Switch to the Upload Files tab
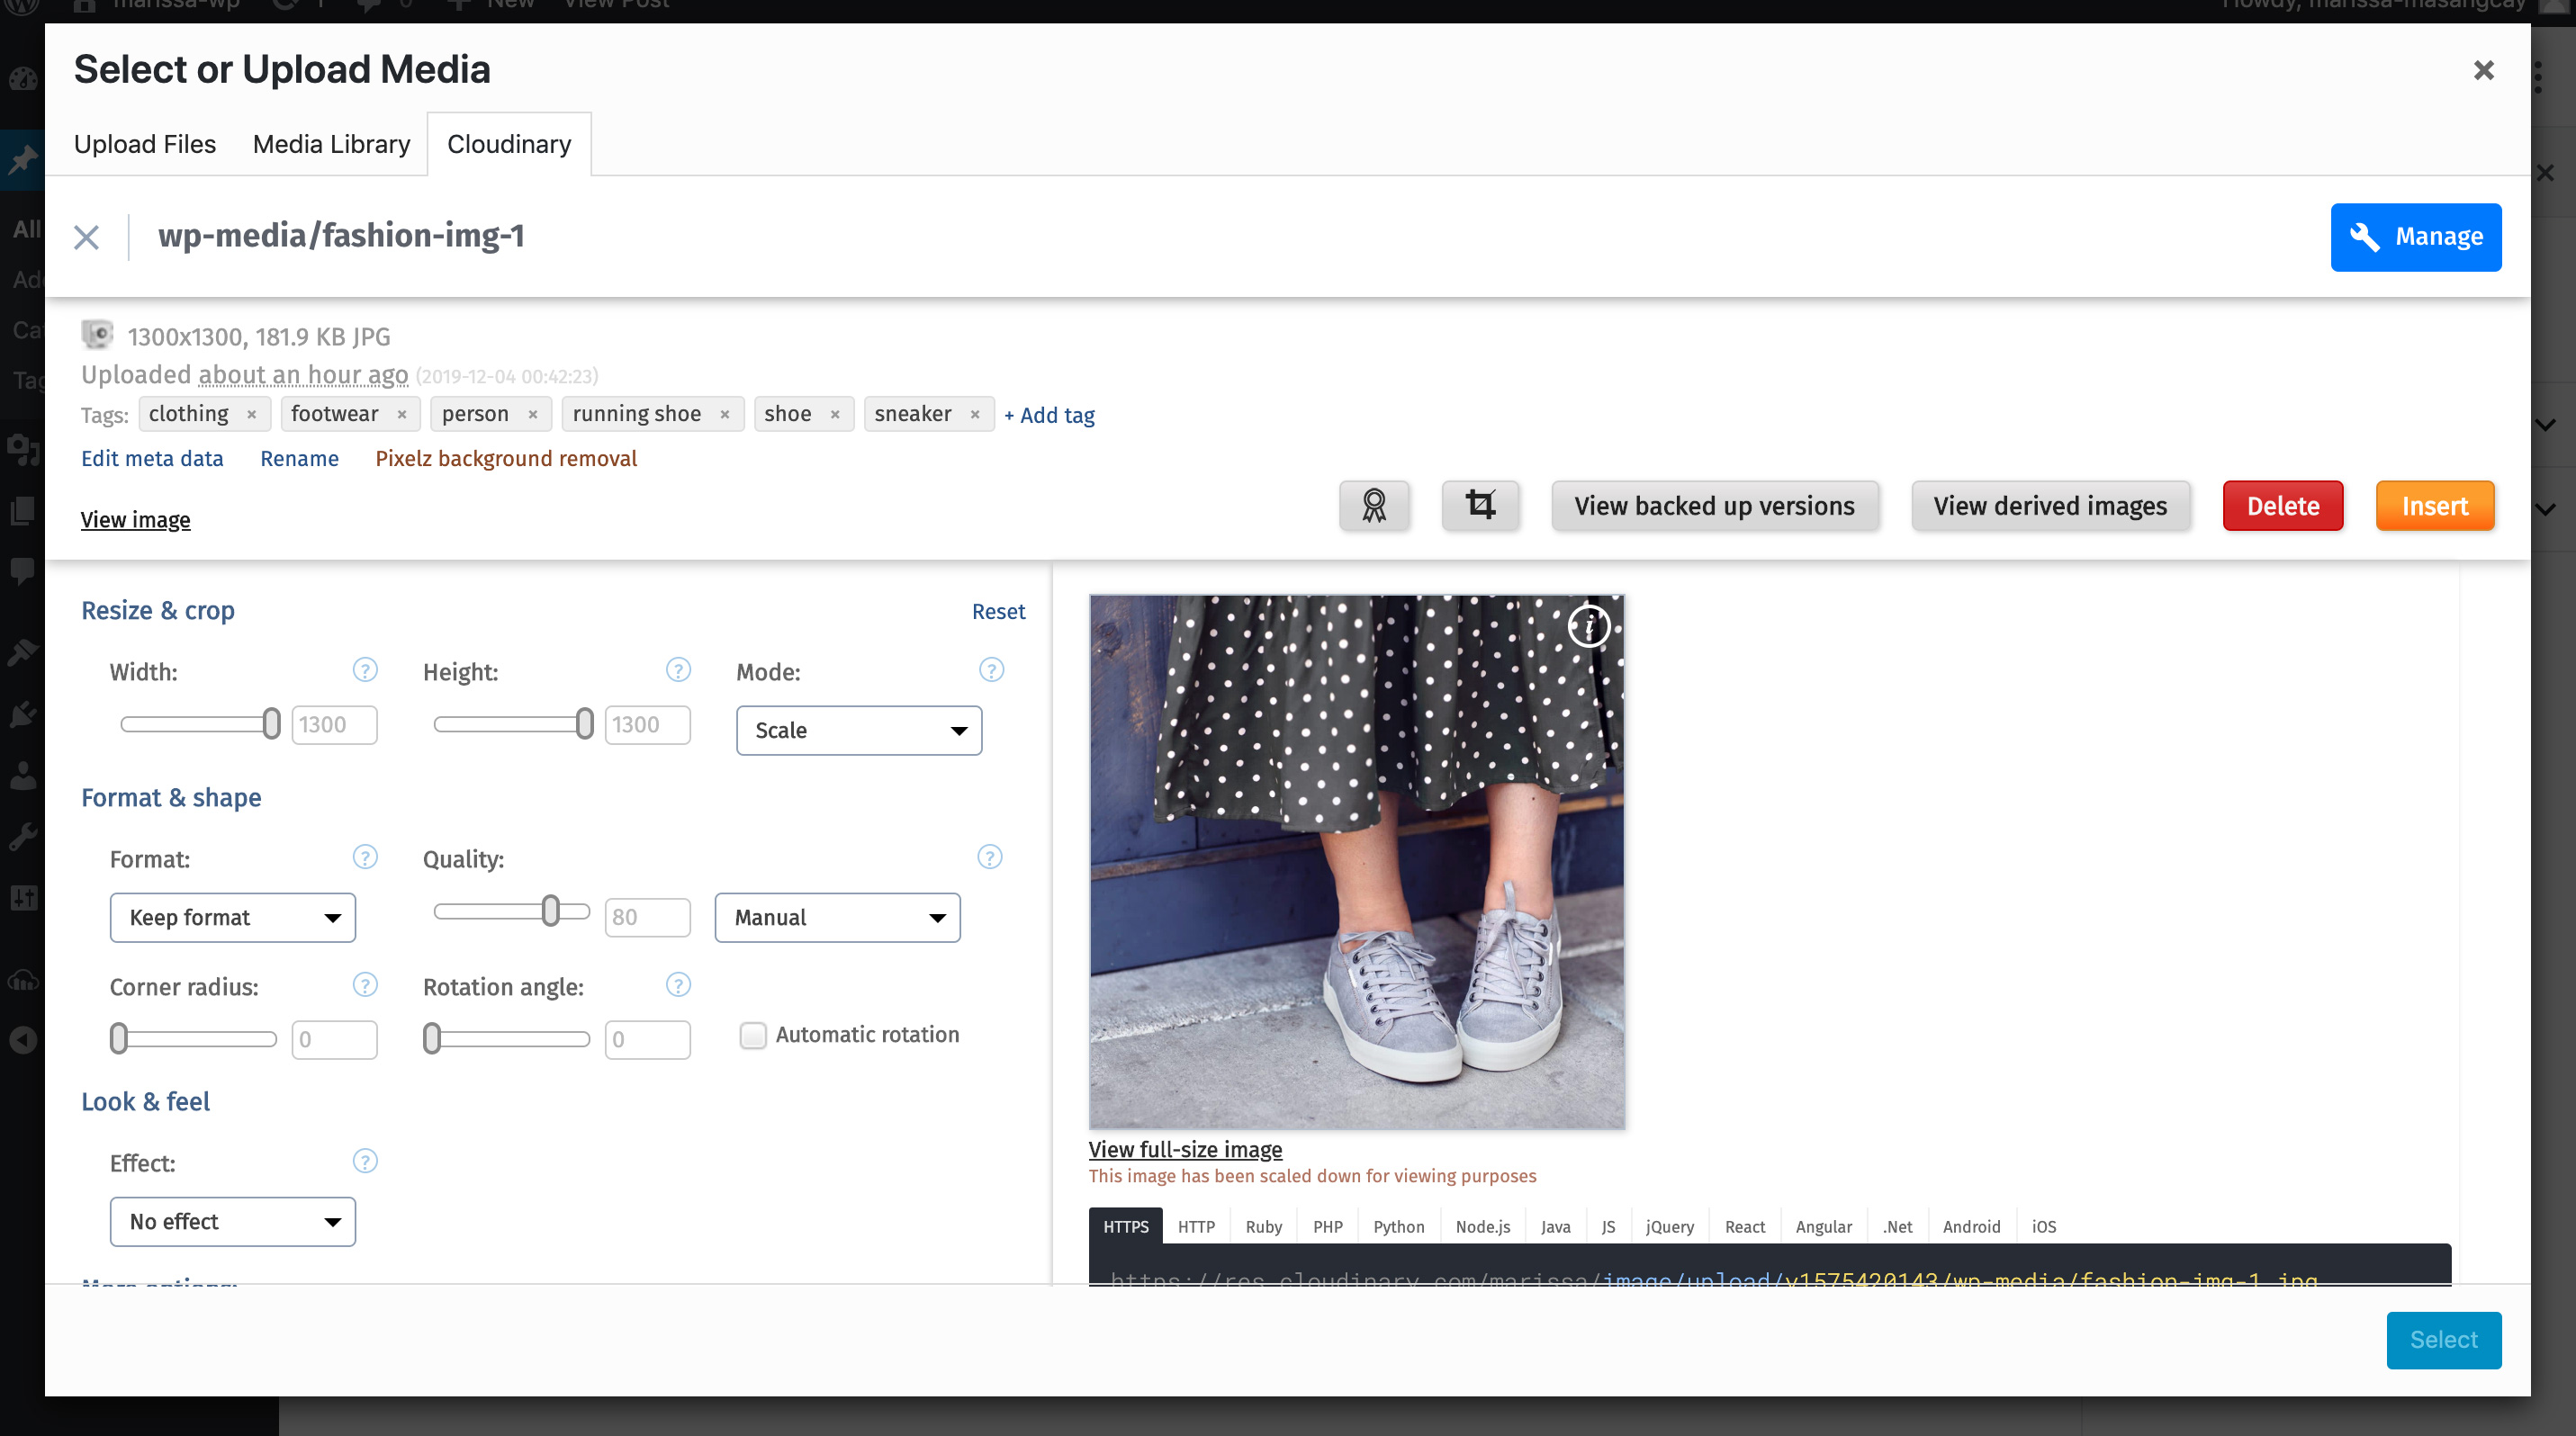2576x1436 pixels. tap(145, 143)
